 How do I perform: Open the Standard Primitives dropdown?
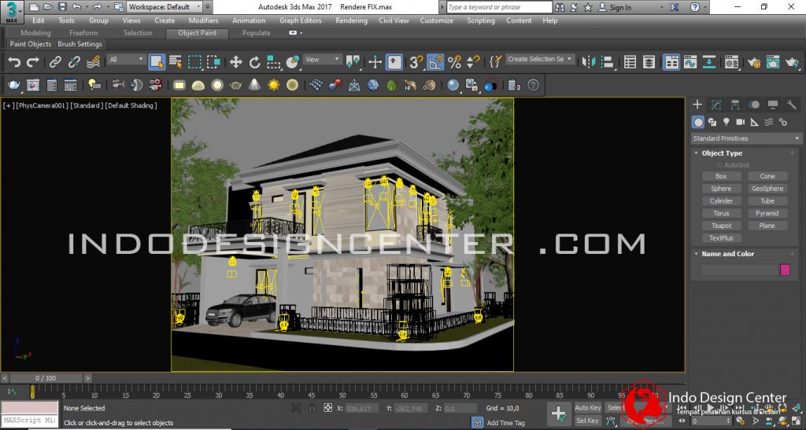click(746, 138)
